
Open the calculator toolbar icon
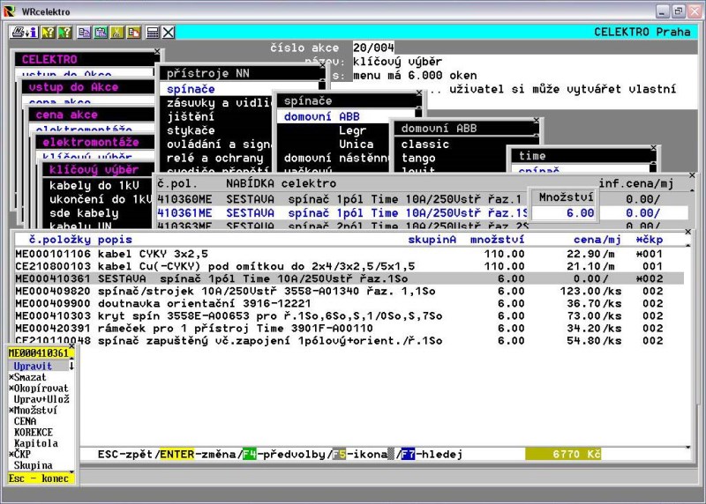153,32
